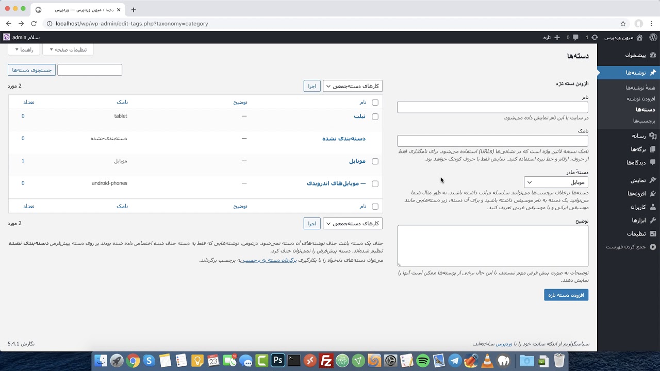Click the plus تازه new-content item

552,38
